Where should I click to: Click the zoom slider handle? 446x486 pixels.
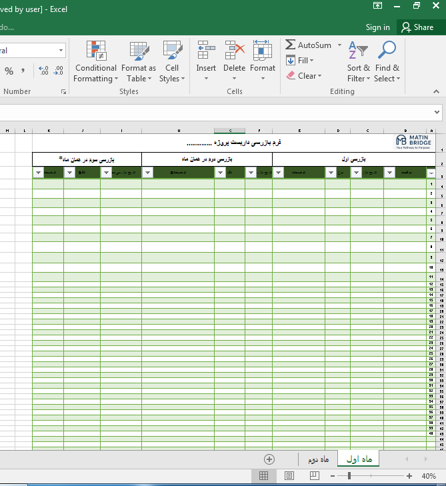[x=349, y=476]
